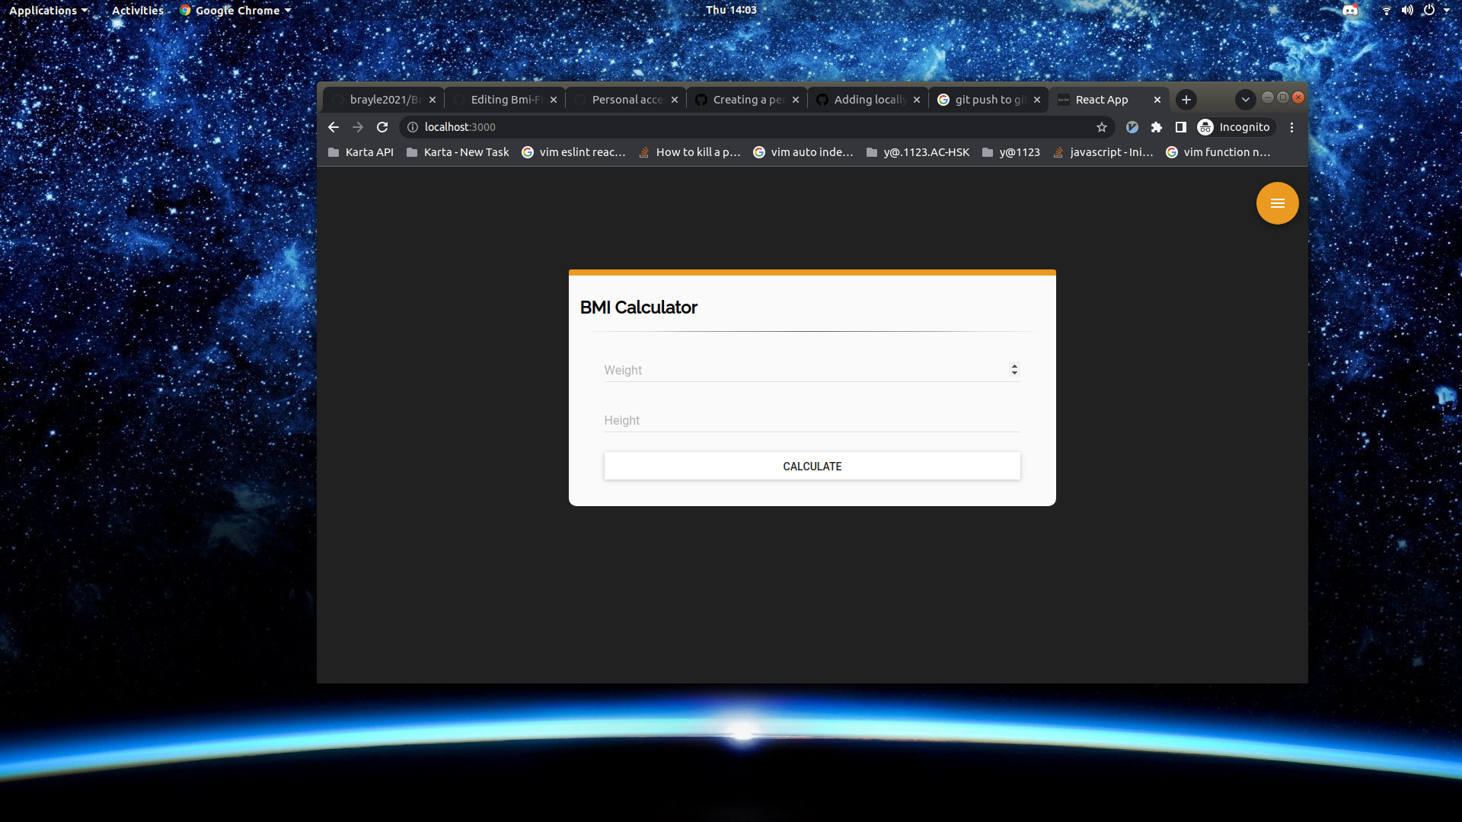Open the Applications menu dropdown
The image size is (1462, 822).
pyautogui.click(x=48, y=10)
